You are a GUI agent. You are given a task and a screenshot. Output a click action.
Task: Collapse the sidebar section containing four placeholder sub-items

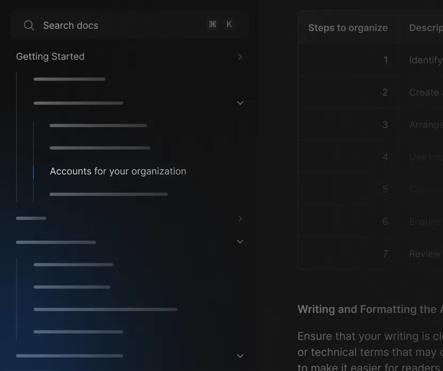[240, 241]
